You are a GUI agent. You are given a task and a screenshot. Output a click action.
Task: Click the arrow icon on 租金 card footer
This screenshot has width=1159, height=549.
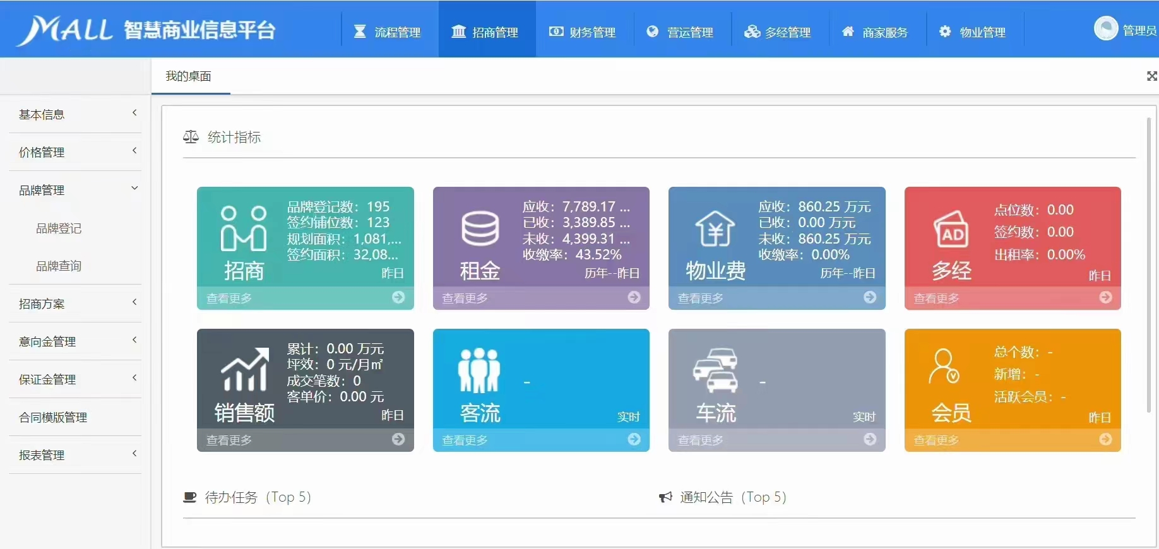pyautogui.click(x=634, y=297)
